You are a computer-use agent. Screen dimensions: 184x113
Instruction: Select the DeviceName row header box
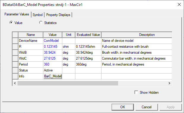point(15,41)
